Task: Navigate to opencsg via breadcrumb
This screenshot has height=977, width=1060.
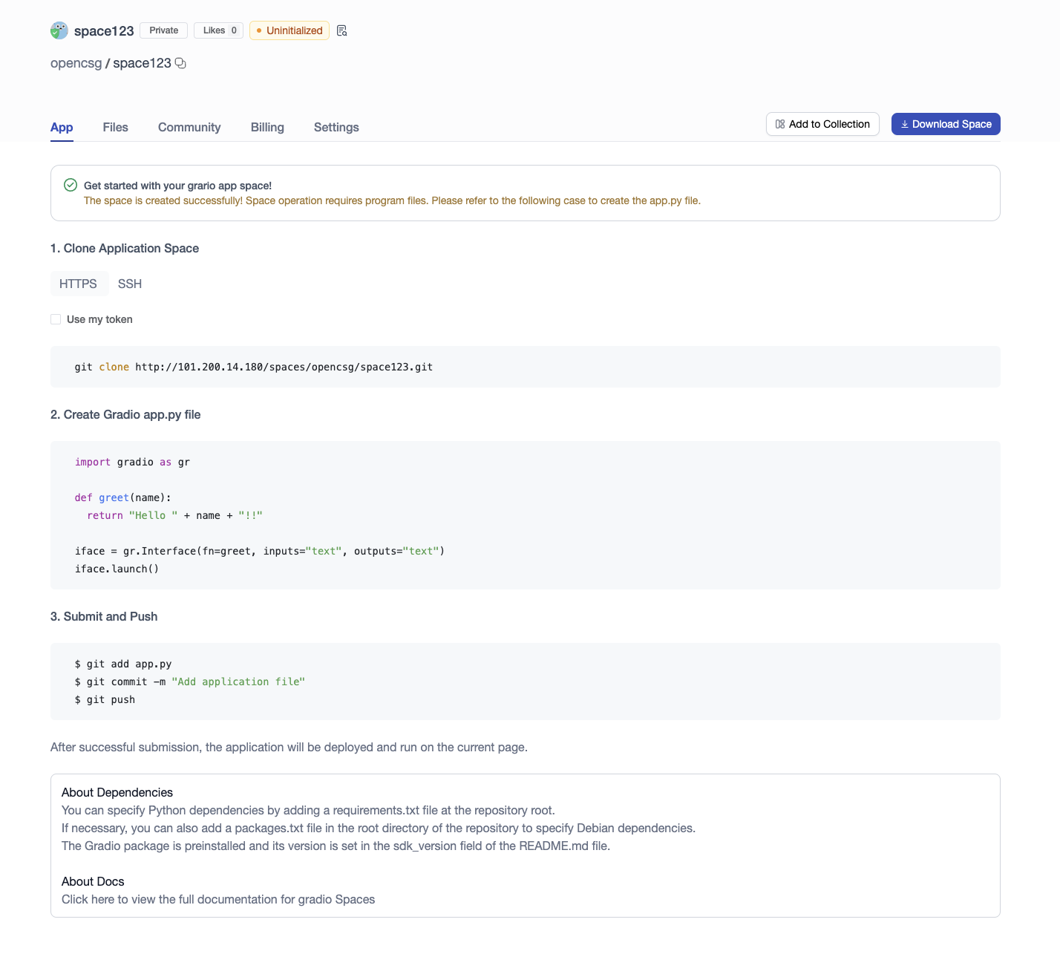Action: tap(76, 63)
